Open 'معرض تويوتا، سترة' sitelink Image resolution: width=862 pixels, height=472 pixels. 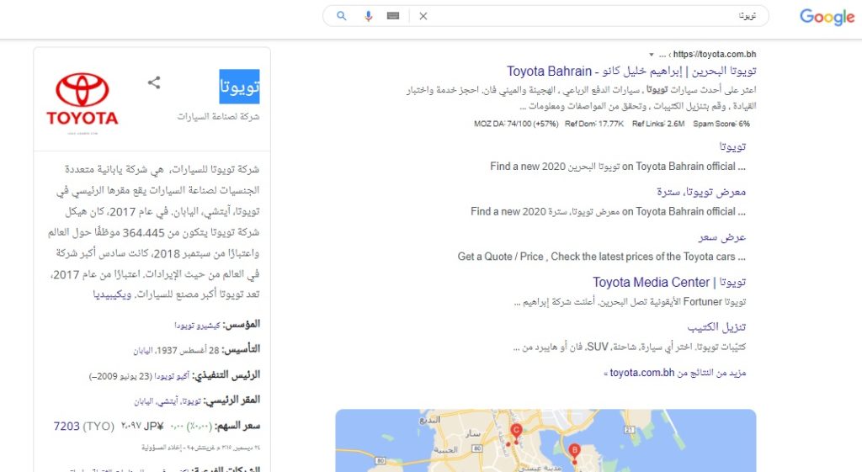(701, 192)
